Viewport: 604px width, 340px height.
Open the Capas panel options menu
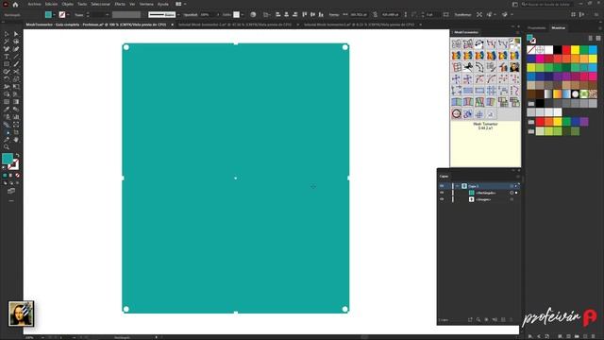[518, 177]
